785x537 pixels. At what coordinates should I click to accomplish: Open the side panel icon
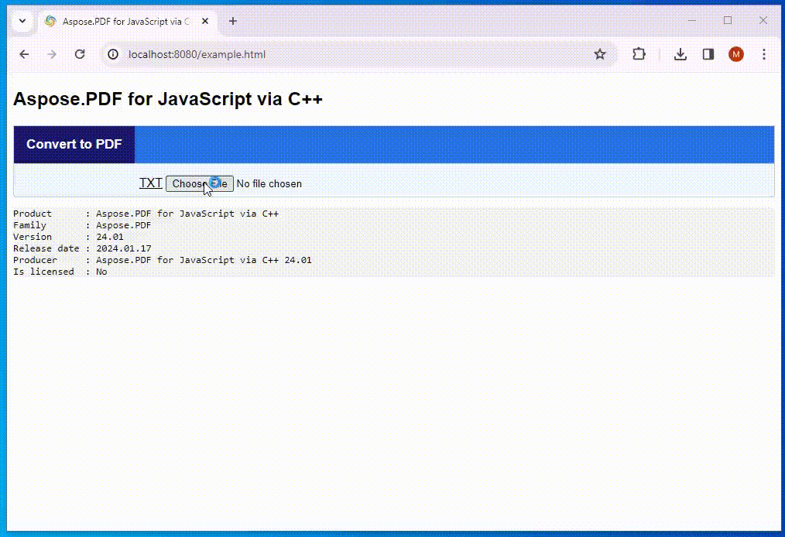(x=708, y=54)
